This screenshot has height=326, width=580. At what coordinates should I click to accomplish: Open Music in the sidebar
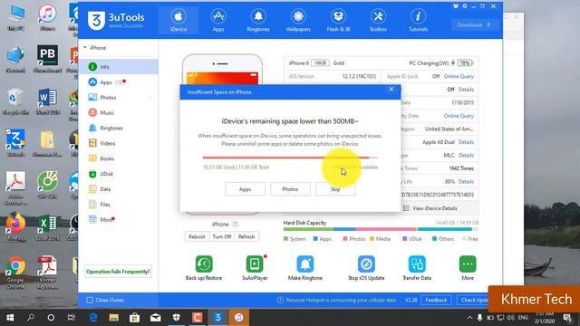click(119, 112)
